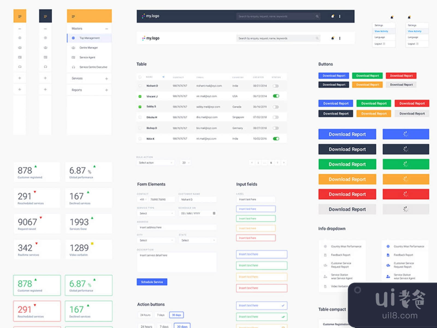
Task: Select Top Management in sidebar menu
Action: (x=89, y=38)
